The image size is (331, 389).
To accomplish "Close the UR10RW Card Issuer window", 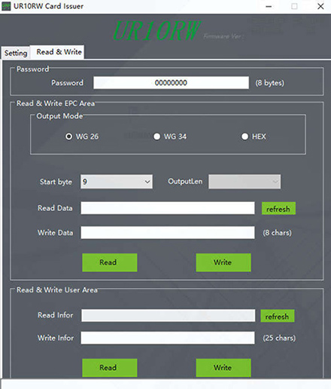I will (320, 6).
